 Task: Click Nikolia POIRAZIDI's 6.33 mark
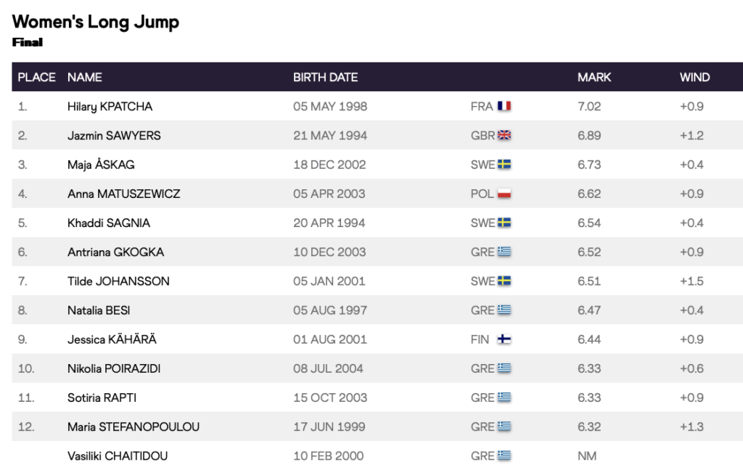589,368
